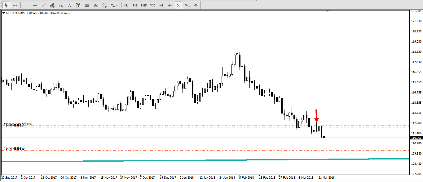423x182 pixels.
Task: Click the 112.080 price scale label
Action: point(416,123)
